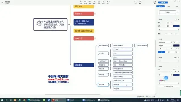
Task: Open the 编号 numbering 无 selector
Action: [x=169, y=83]
